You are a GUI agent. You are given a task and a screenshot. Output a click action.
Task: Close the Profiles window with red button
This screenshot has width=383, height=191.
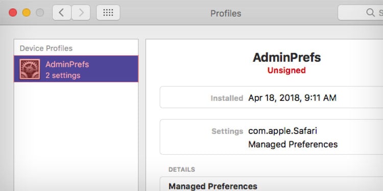point(13,12)
